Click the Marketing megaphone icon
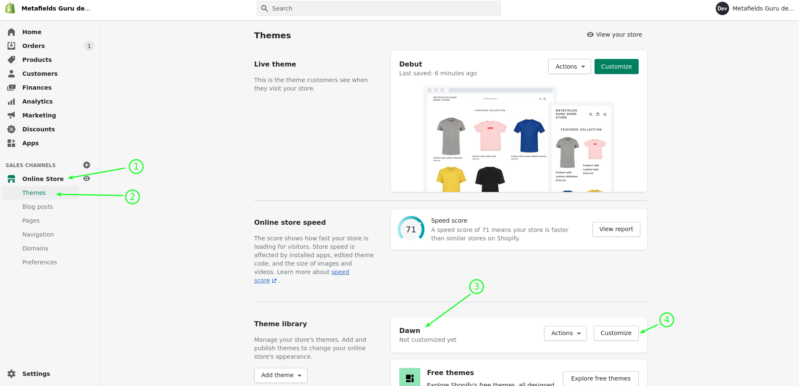This screenshot has width=799, height=386. coord(11,115)
